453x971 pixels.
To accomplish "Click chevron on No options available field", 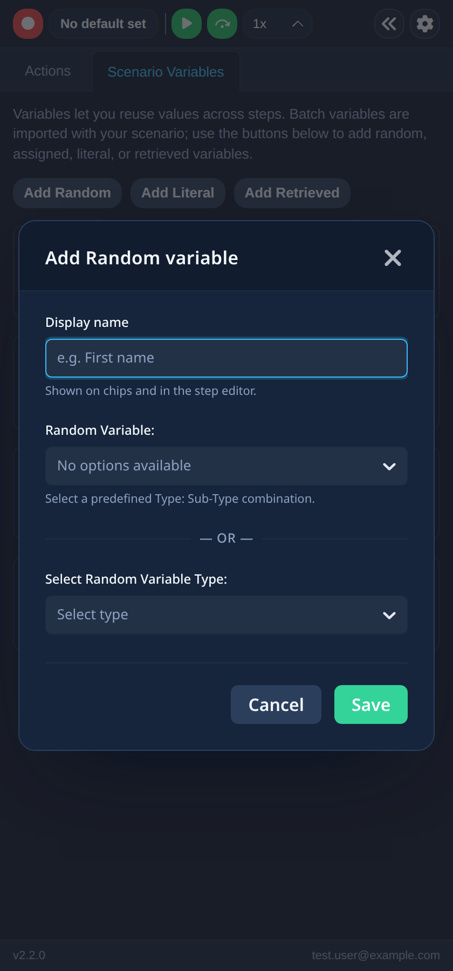I will pyautogui.click(x=389, y=467).
